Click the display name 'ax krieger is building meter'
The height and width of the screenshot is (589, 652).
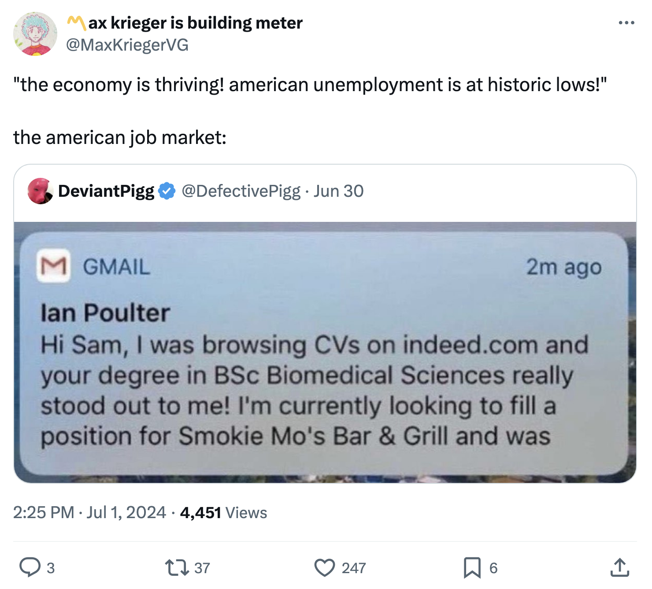point(196,23)
